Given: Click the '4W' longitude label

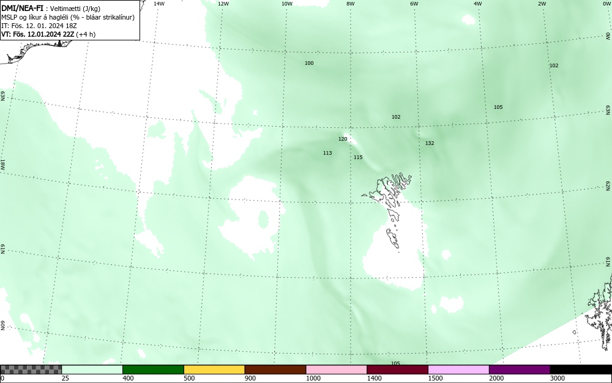Looking at the screenshot, I should pos(478,4).
